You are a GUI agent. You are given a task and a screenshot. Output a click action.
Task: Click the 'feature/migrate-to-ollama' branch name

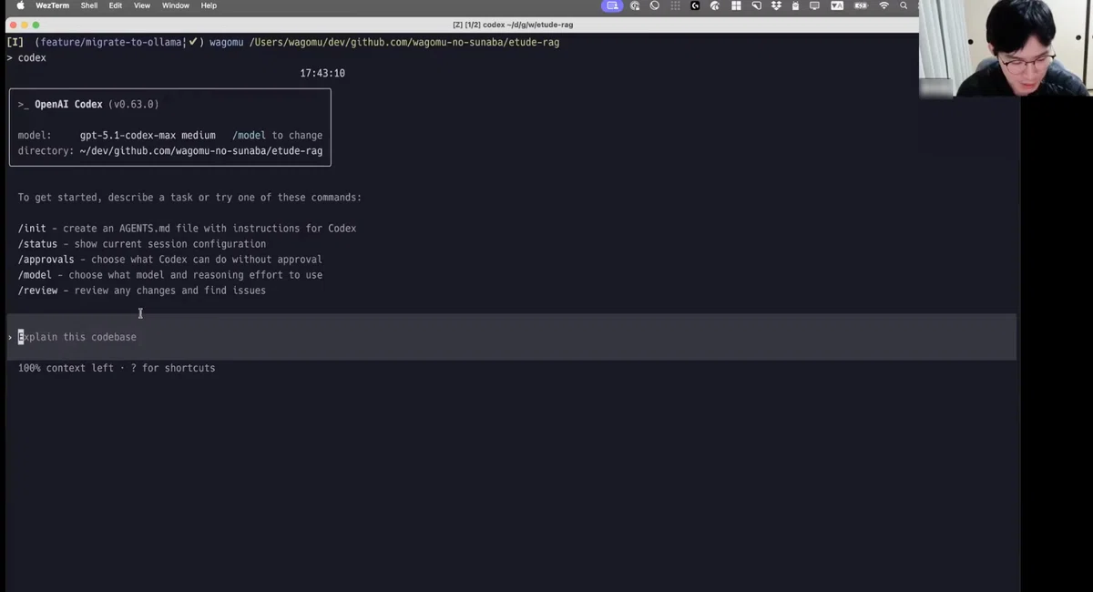[113, 42]
